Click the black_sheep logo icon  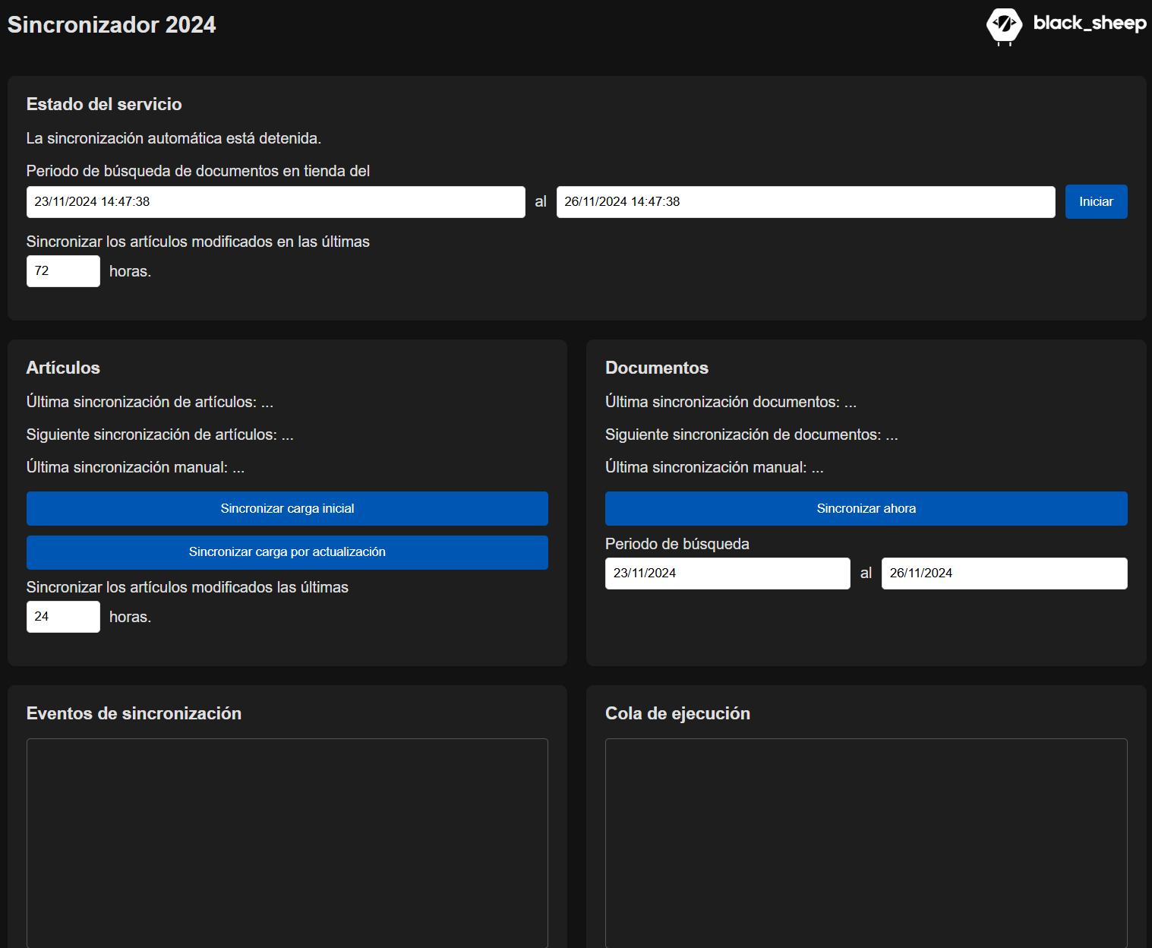click(1004, 26)
